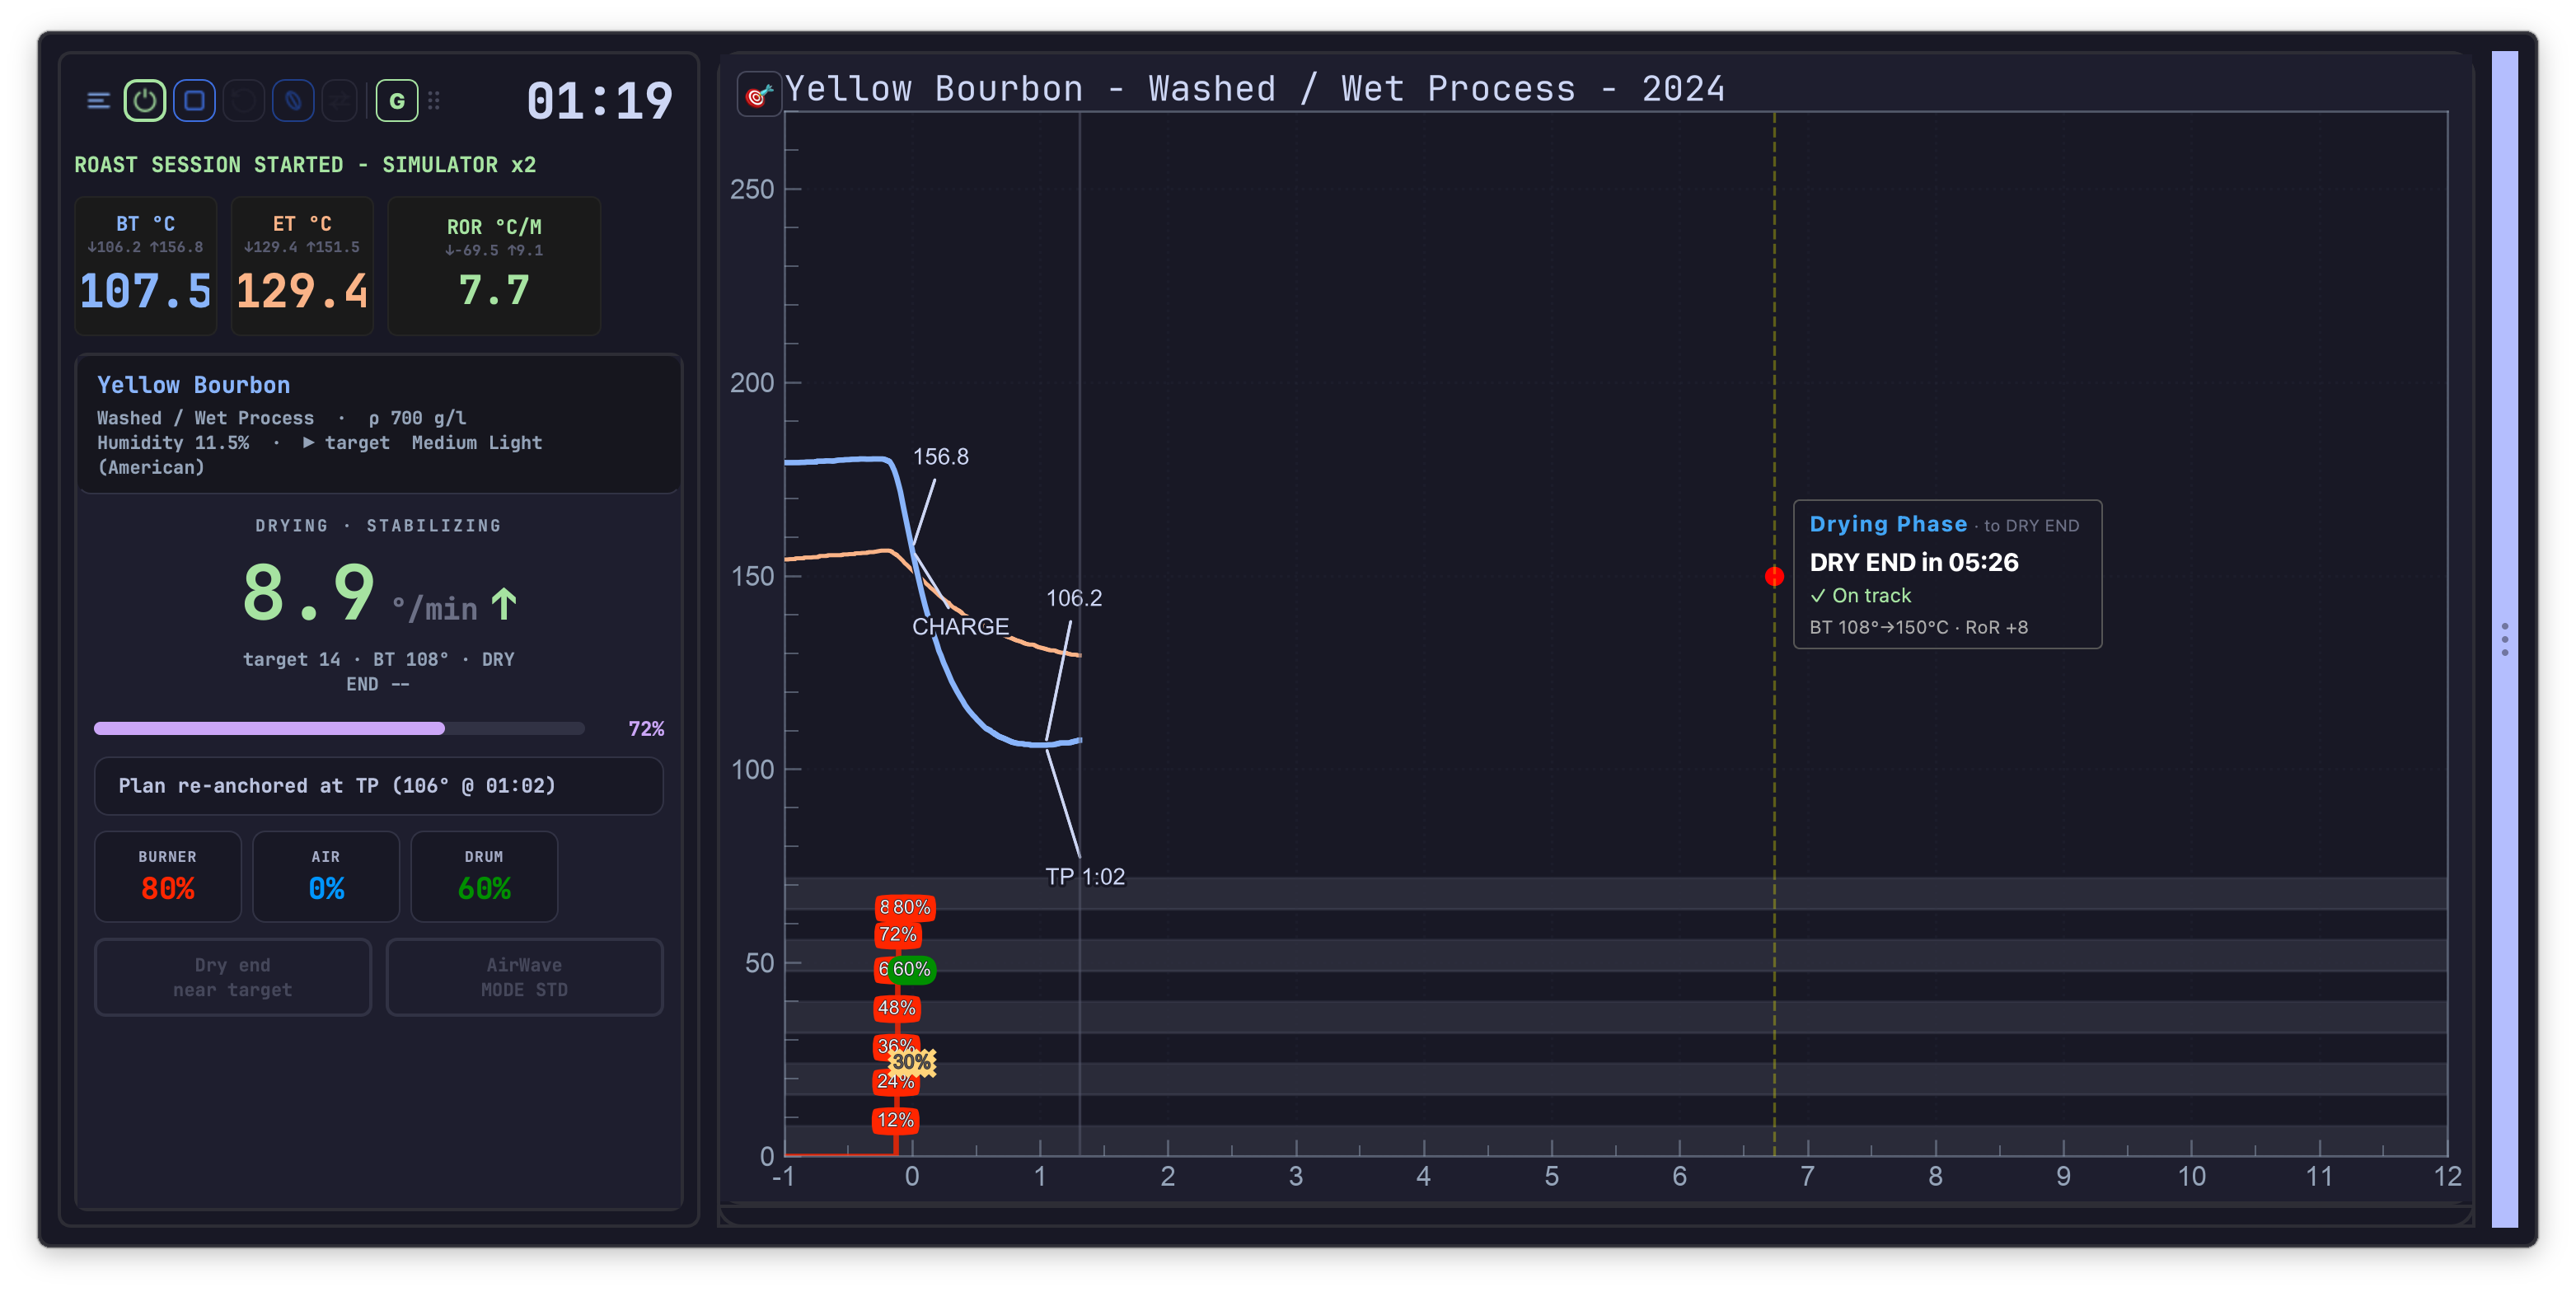Screen dimensions: 2576x1292
Task: Click the 12% burner event marker
Action: point(896,1120)
